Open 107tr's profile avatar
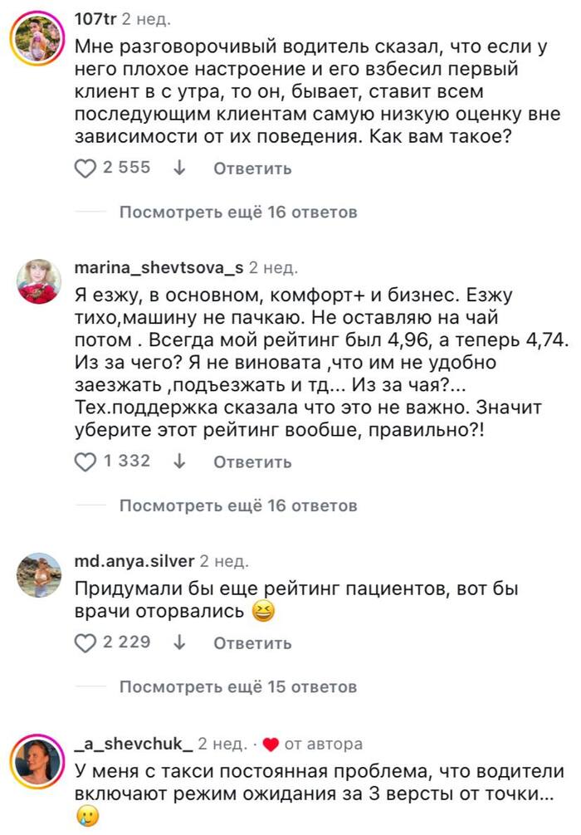 coord(38,37)
